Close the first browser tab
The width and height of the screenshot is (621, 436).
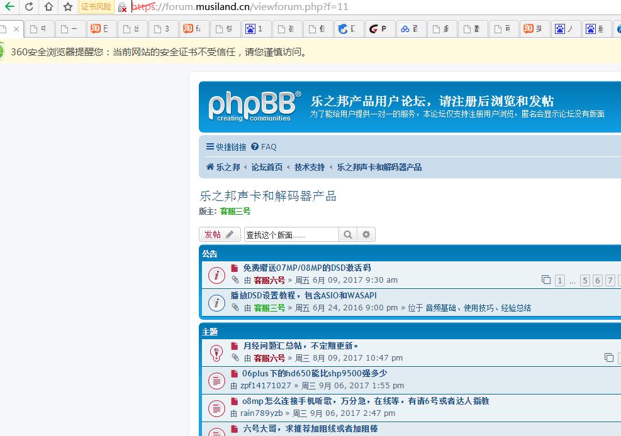tap(16, 29)
